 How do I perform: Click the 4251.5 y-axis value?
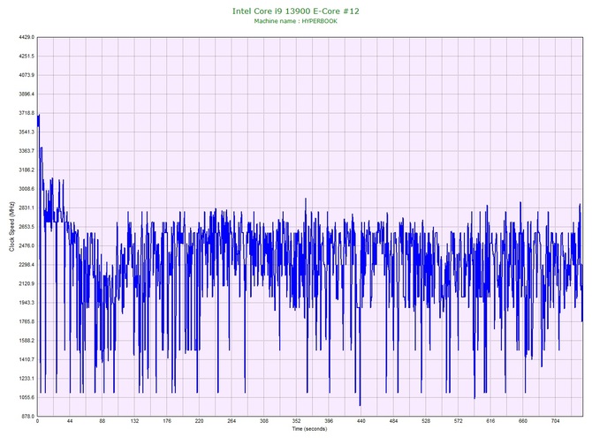(27, 56)
